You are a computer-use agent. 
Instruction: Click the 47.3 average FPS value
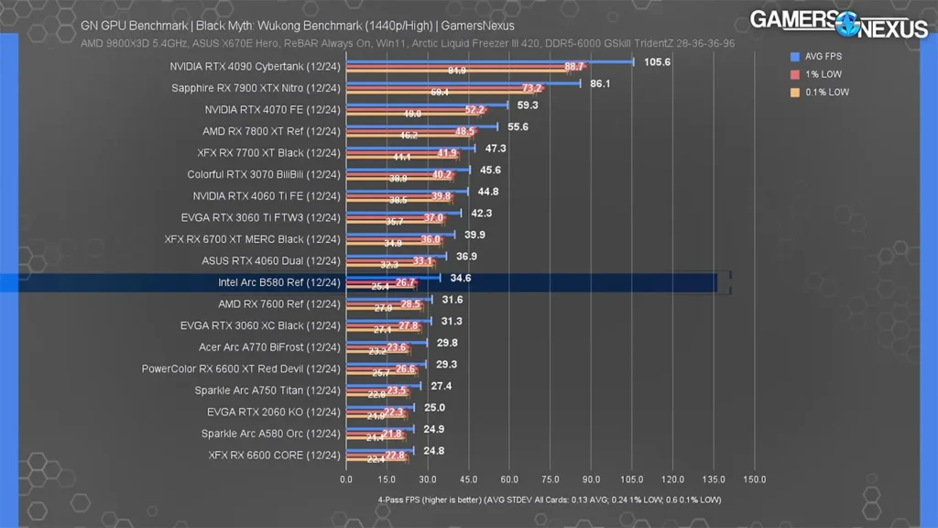(x=496, y=148)
